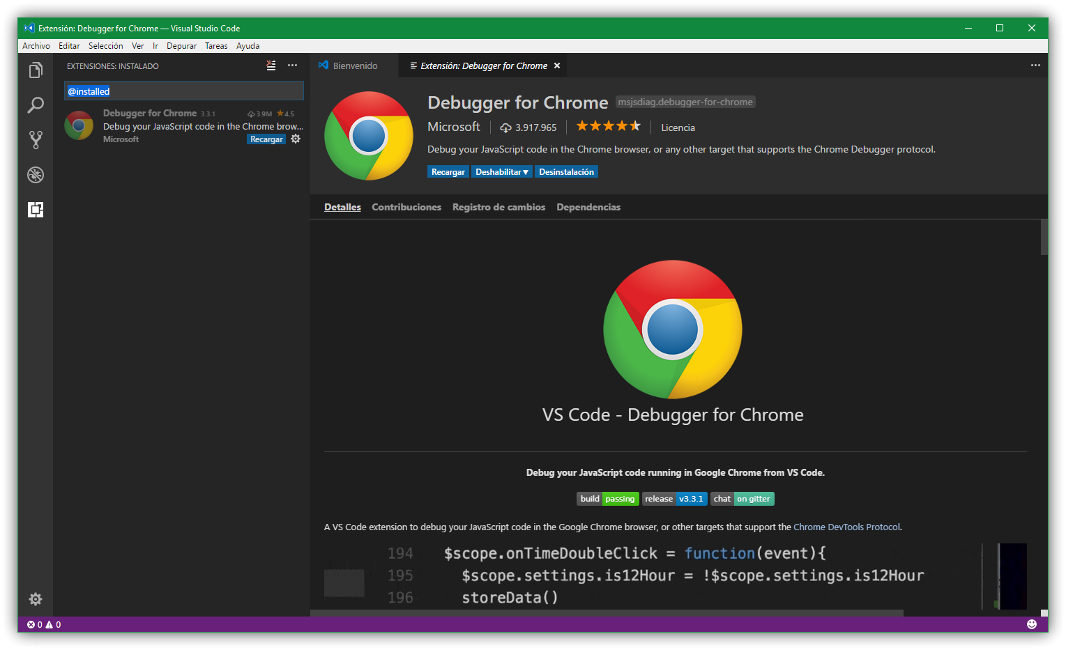
Task: Minimize the Visual Studio Code window
Action: (x=968, y=28)
